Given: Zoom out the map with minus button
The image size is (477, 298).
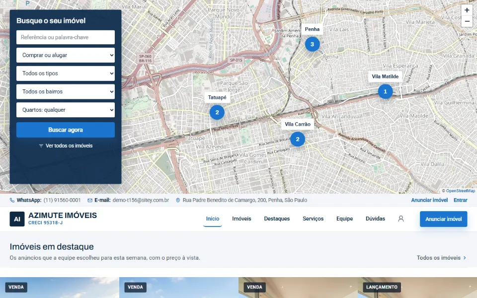Looking at the screenshot, I should coord(467,21).
